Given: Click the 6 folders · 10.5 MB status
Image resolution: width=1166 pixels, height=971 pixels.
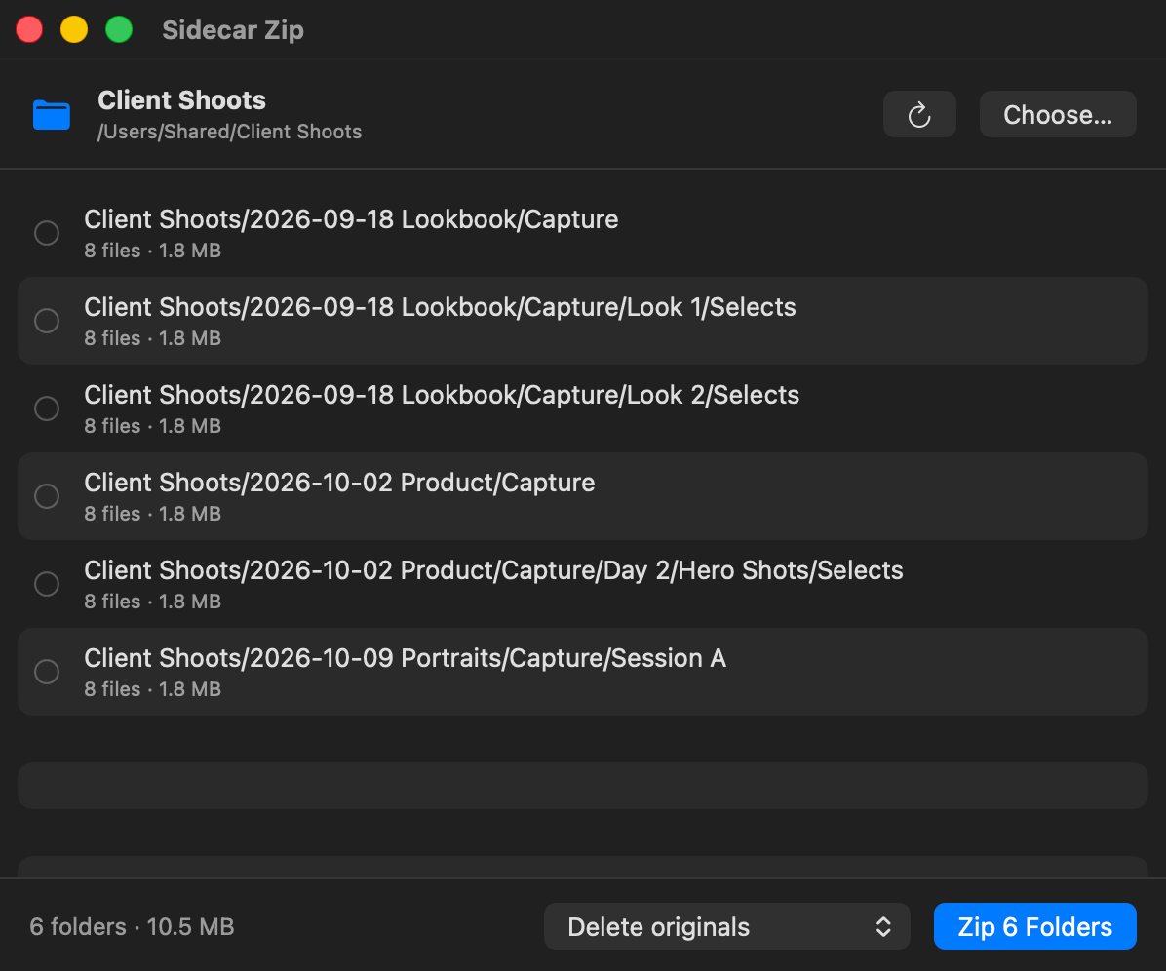Looking at the screenshot, I should point(132,926).
